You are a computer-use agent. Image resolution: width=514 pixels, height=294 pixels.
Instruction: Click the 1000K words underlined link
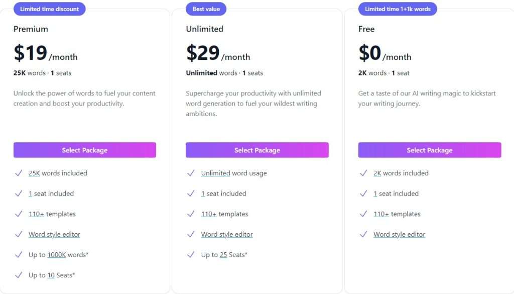[x=57, y=255]
